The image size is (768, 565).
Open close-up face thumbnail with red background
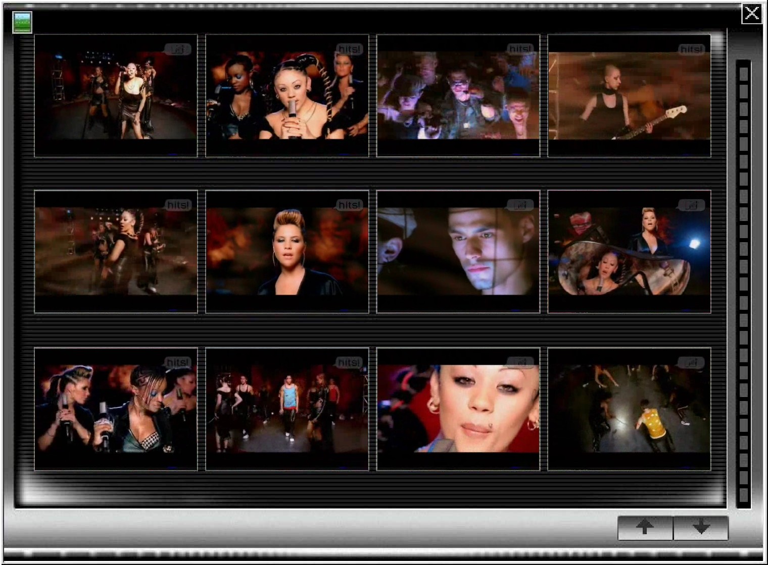tap(458, 409)
